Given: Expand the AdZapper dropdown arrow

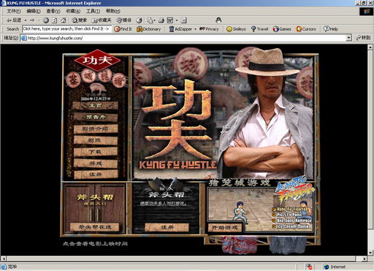Looking at the screenshot, I should tap(195, 29).
